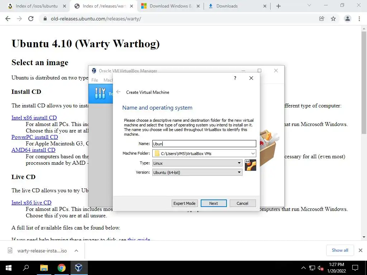
Task: Click the VirtualBox Tools icon in Manager window
Action: 100,93
